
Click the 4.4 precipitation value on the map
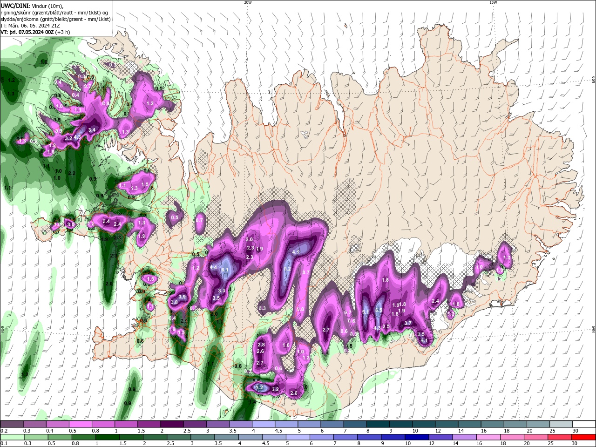213,267
